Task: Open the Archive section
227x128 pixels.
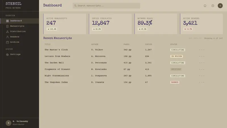Action: point(20,42)
